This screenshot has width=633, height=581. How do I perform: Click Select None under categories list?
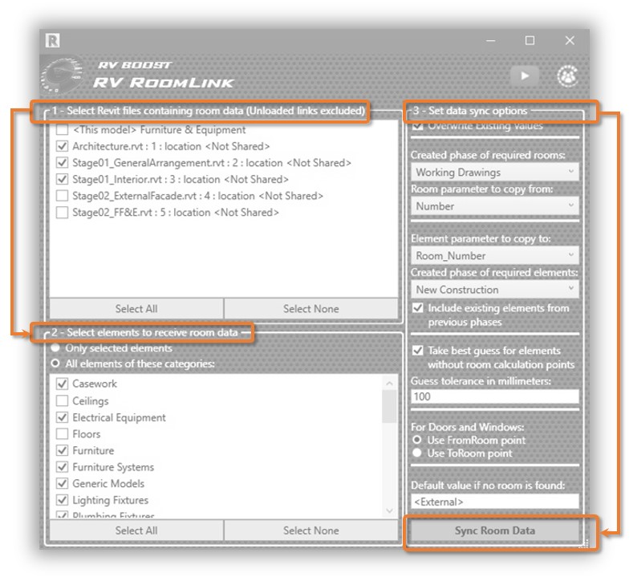310,530
